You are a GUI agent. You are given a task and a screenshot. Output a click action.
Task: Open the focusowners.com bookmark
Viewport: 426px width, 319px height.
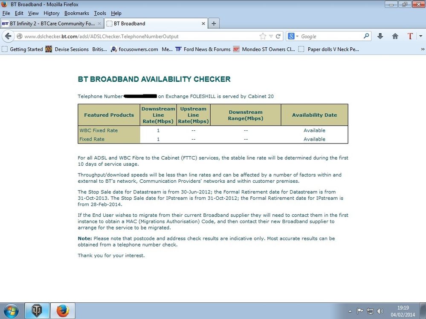pyautogui.click(x=134, y=49)
